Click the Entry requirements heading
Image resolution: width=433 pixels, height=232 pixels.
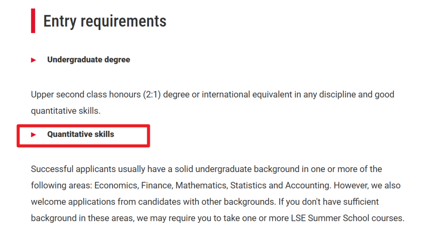pyautogui.click(x=105, y=21)
